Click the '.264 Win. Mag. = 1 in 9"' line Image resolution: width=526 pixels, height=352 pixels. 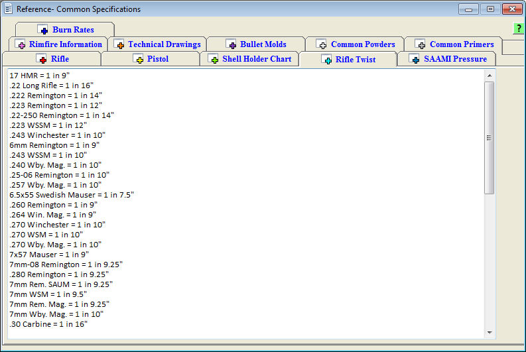pyautogui.click(x=52, y=215)
